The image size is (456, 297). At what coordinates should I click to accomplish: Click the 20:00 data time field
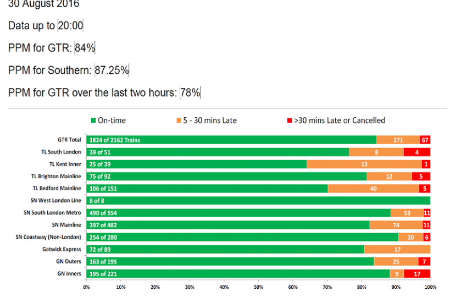pos(70,26)
